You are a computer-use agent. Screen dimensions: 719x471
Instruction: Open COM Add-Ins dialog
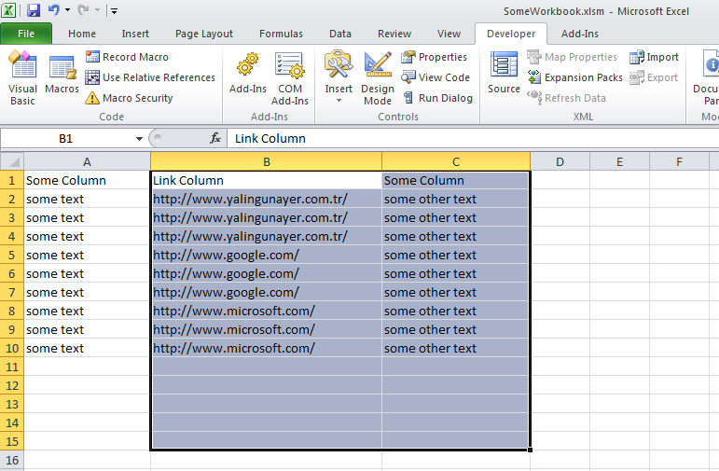[x=290, y=78]
